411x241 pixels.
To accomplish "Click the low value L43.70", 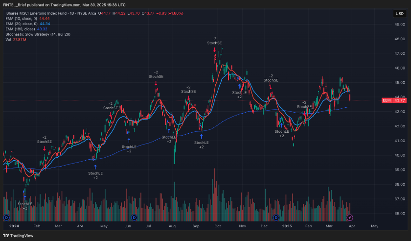I will pyautogui.click(x=134, y=13).
